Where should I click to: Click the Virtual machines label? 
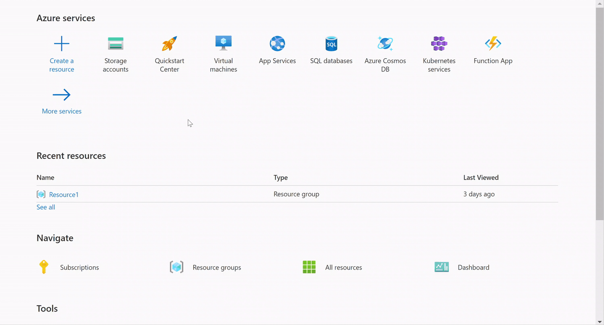(223, 65)
